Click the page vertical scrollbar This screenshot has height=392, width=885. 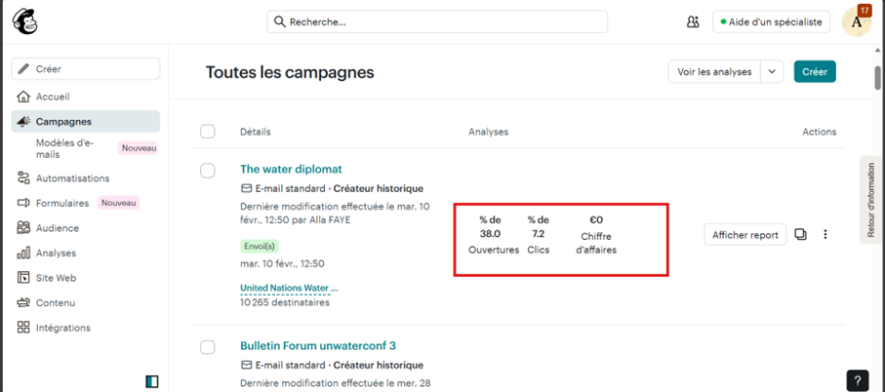[878, 78]
